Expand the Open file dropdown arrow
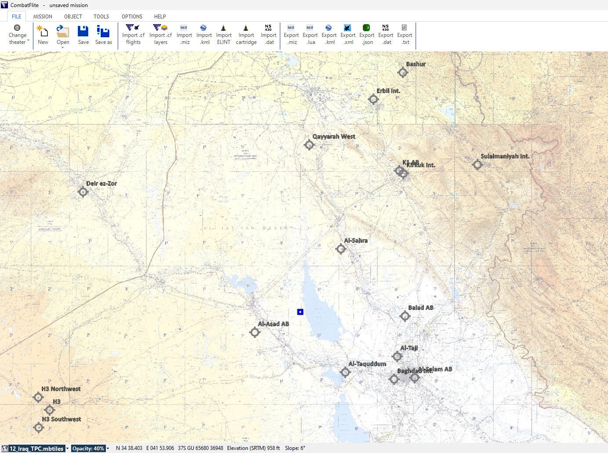608x453 pixels. 63,47
